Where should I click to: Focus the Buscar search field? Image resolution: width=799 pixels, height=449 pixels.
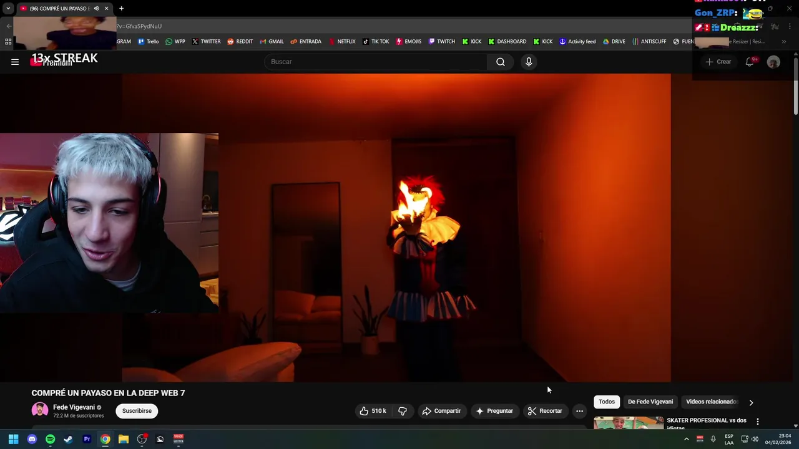[x=376, y=62]
